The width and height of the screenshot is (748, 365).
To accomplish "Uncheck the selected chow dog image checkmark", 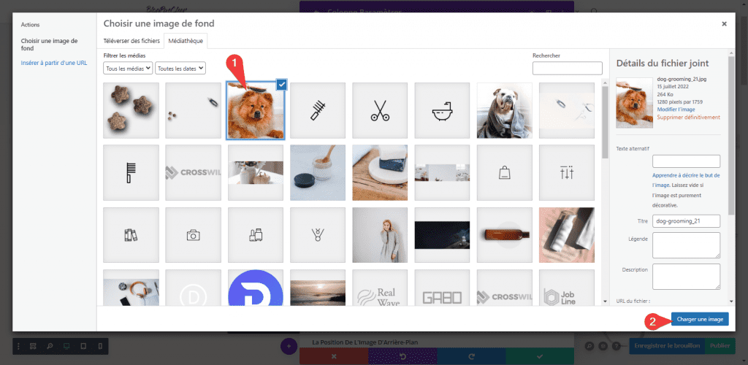I will click(x=282, y=85).
